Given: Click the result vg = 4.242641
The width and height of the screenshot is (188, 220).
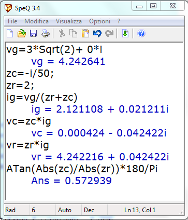Looking at the screenshot, I should pyautogui.click(x=68, y=62).
